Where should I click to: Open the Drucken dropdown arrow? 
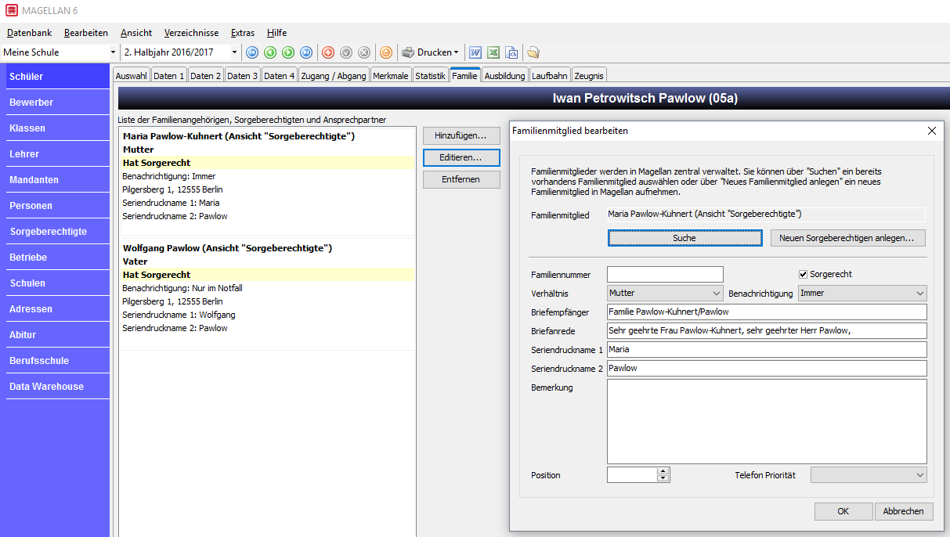pyautogui.click(x=457, y=52)
